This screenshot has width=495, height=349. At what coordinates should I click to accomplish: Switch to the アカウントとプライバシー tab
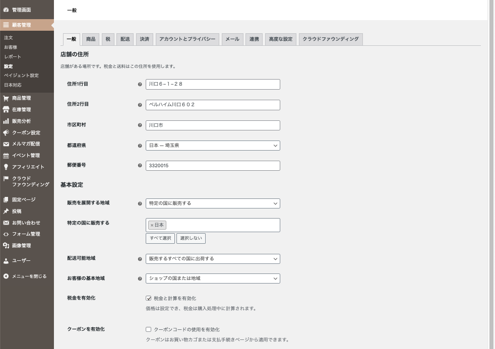tap(187, 39)
